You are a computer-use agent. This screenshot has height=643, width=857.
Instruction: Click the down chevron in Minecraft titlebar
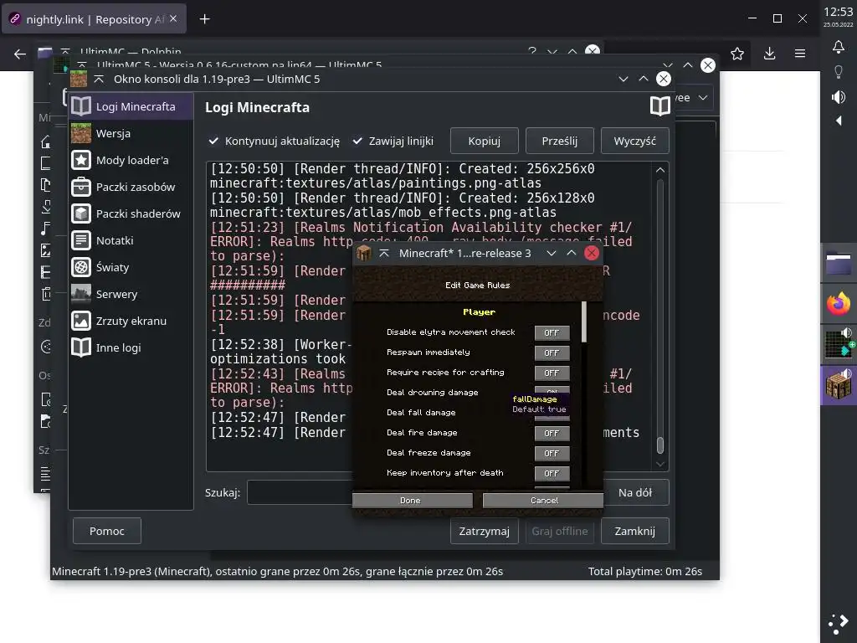click(552, 253)
